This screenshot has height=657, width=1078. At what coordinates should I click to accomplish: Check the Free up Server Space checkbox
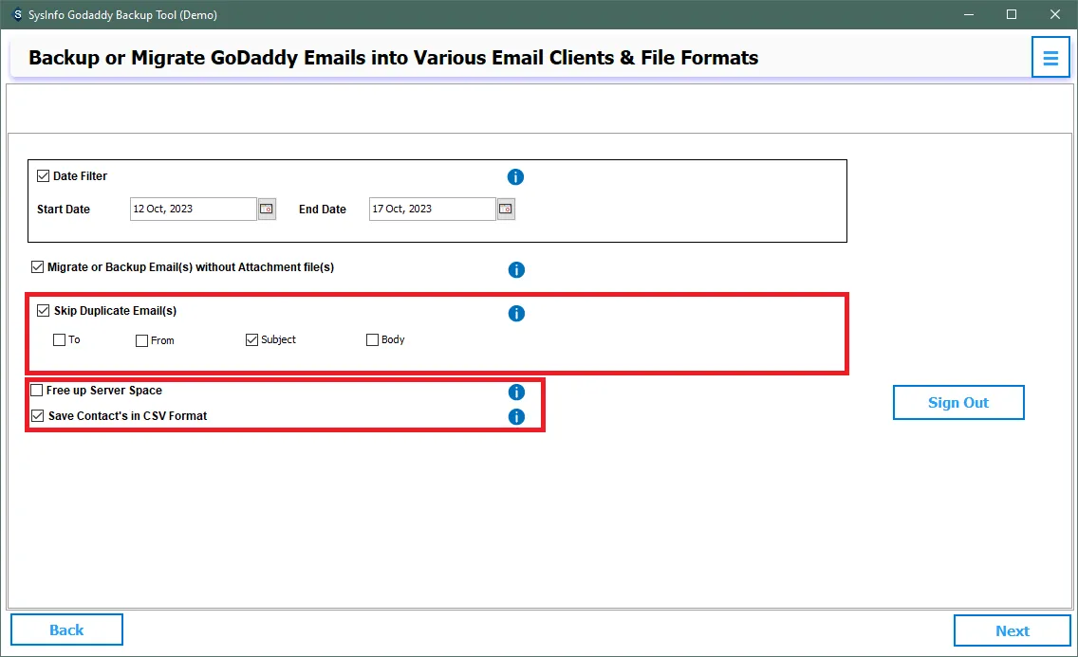click(x=36, y=391)
